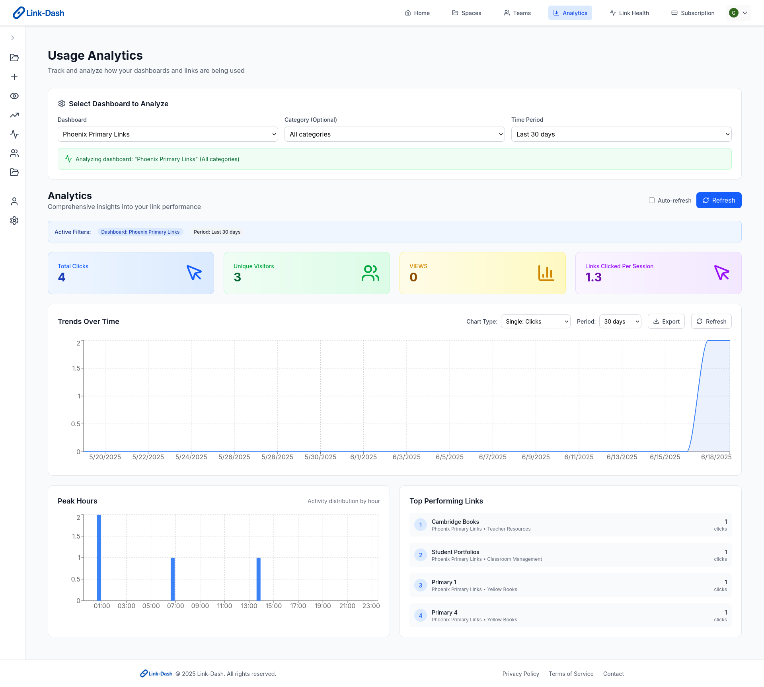Open the Chart Type Single: Clicks dropdown
Screen dimensions: 764x687
click(x=536, y=322)
